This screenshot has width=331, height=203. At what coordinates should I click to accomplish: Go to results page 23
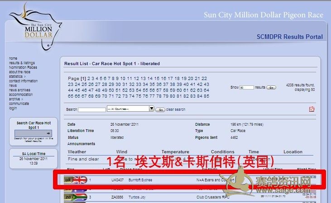(71, 85)
